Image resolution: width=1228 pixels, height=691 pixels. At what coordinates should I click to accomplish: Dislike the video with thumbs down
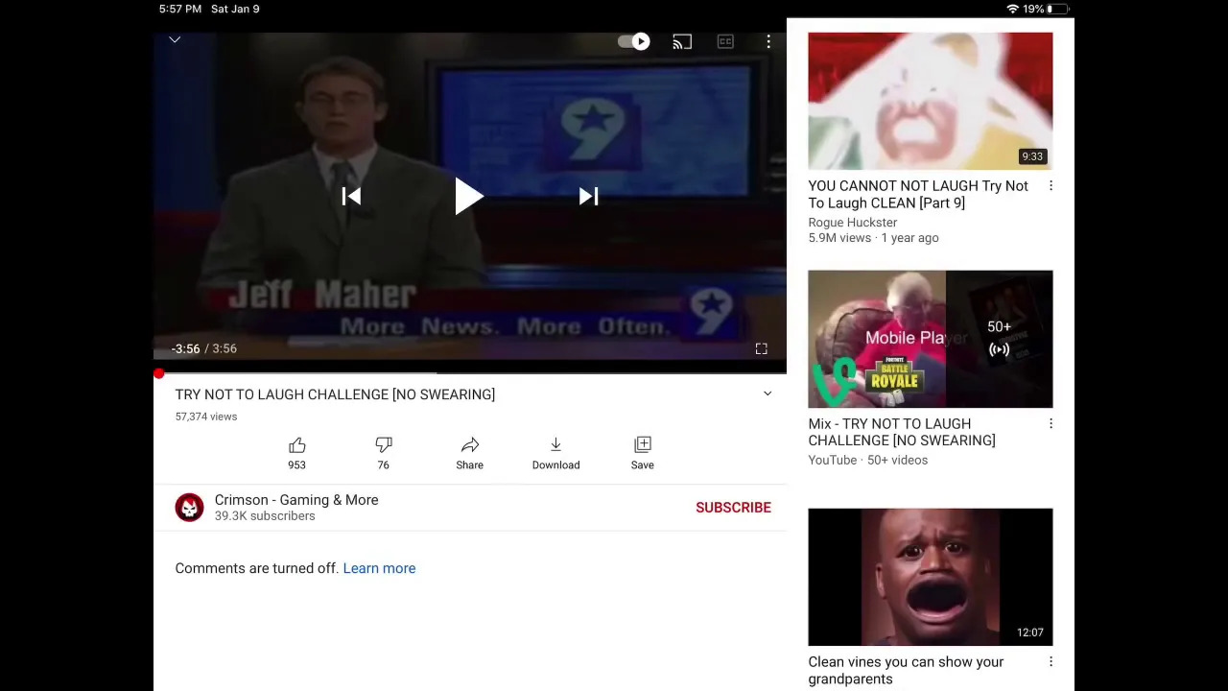[383, 453]
